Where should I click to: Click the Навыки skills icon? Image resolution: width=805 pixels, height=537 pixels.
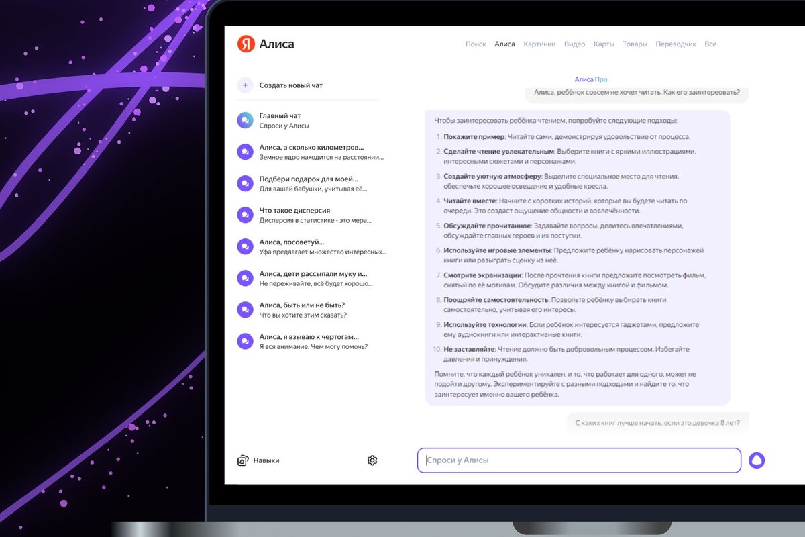[243, 460]
